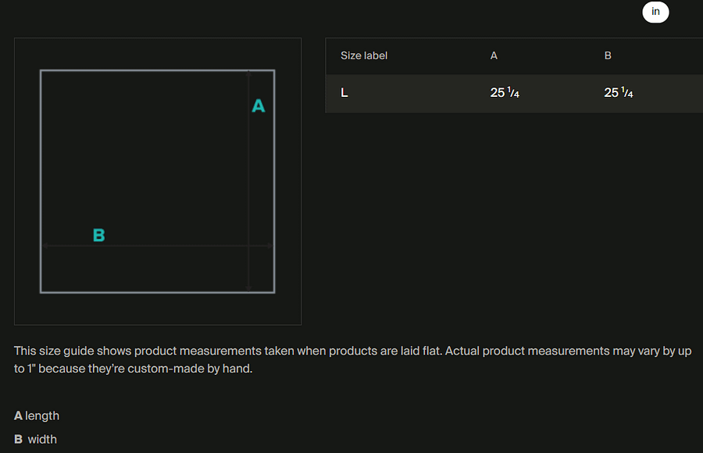Toggle the 'in' inches unit button
The height and width of the screenshot is (453, 703).
tap(655, 12)
